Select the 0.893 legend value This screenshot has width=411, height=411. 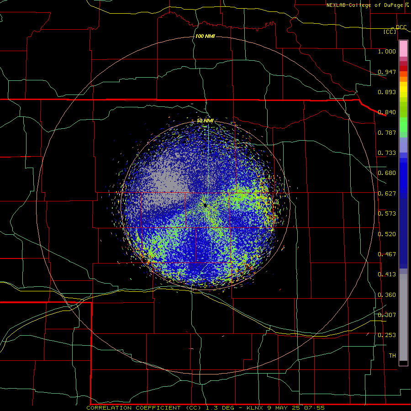click(387, 92)
